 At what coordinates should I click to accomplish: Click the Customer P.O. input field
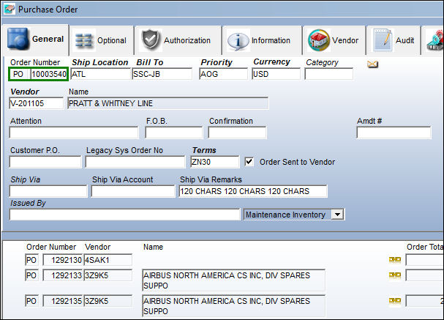45,162
